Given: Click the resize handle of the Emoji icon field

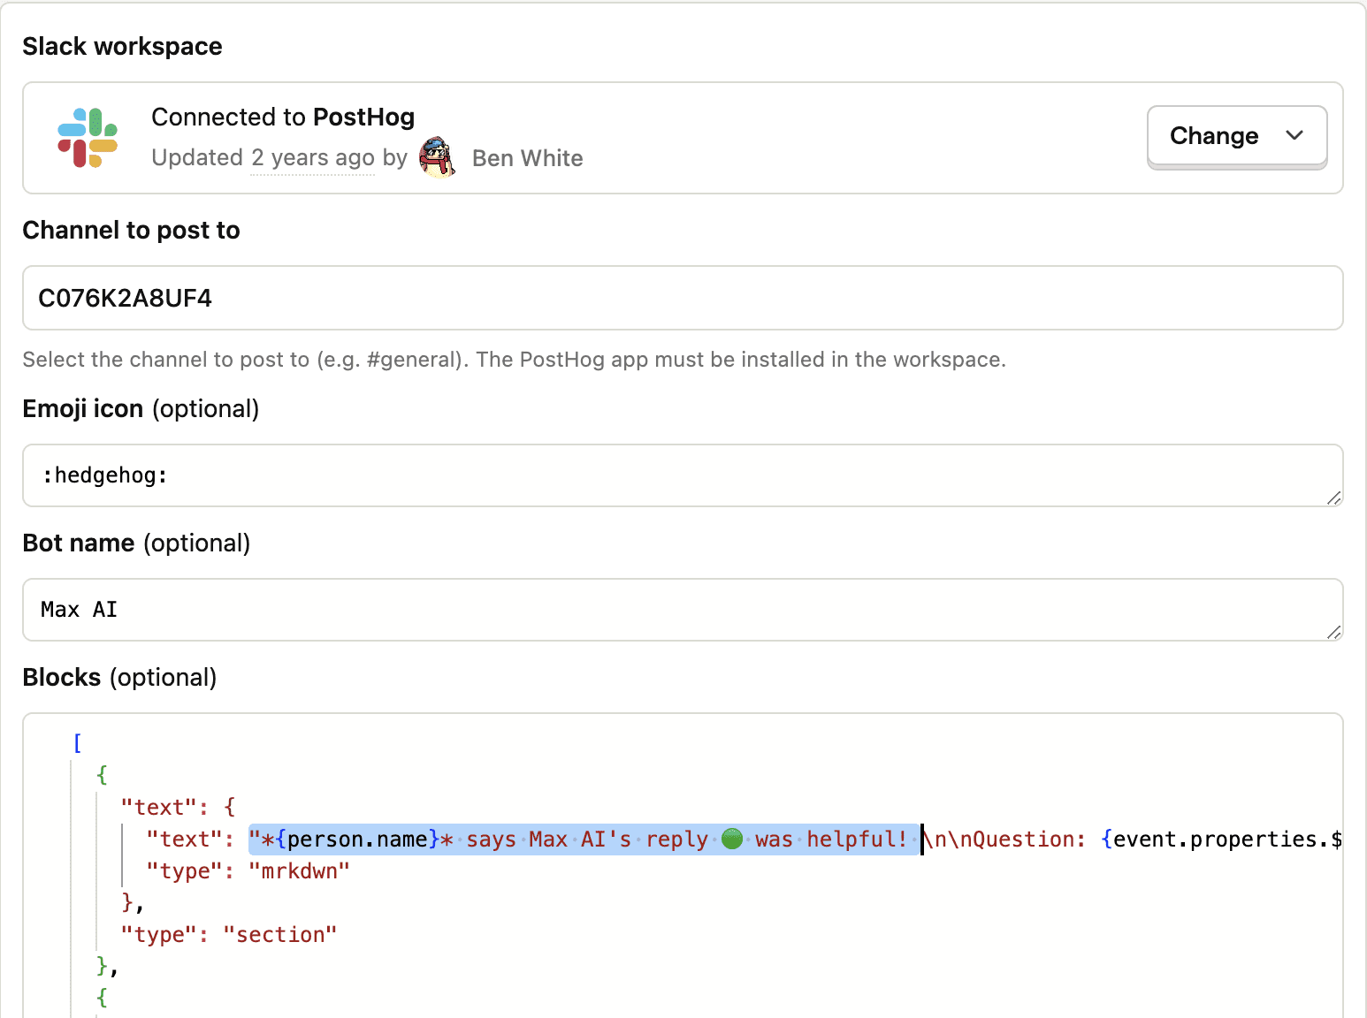Looking at the screenshot, I should tap(1333, 498).
